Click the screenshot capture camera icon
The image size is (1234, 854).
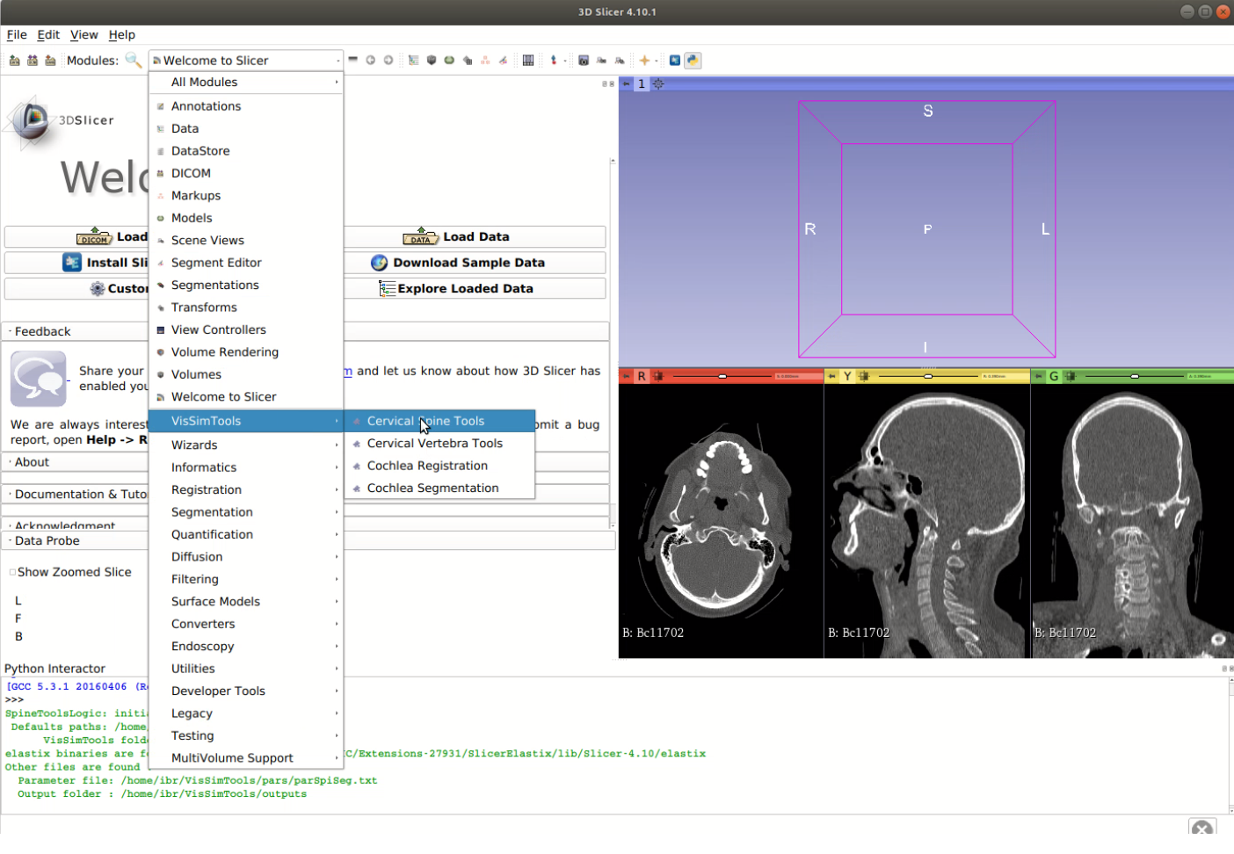point(583,61)
